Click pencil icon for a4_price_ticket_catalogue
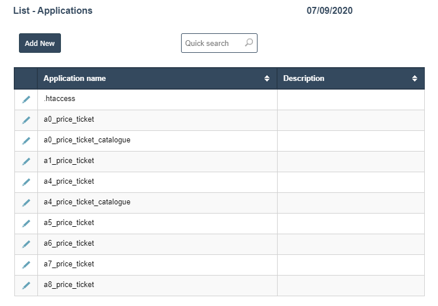Image resolution: width=438 pixels, height=306 pixels. 26,203
